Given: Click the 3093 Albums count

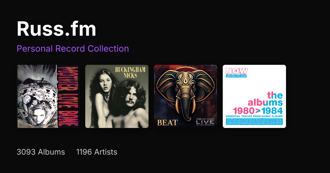Looking at the screenshot, I should 41,152.
